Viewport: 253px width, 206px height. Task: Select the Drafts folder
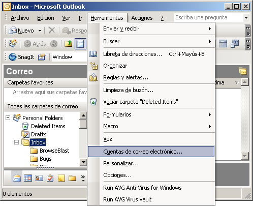pos(39,134)
